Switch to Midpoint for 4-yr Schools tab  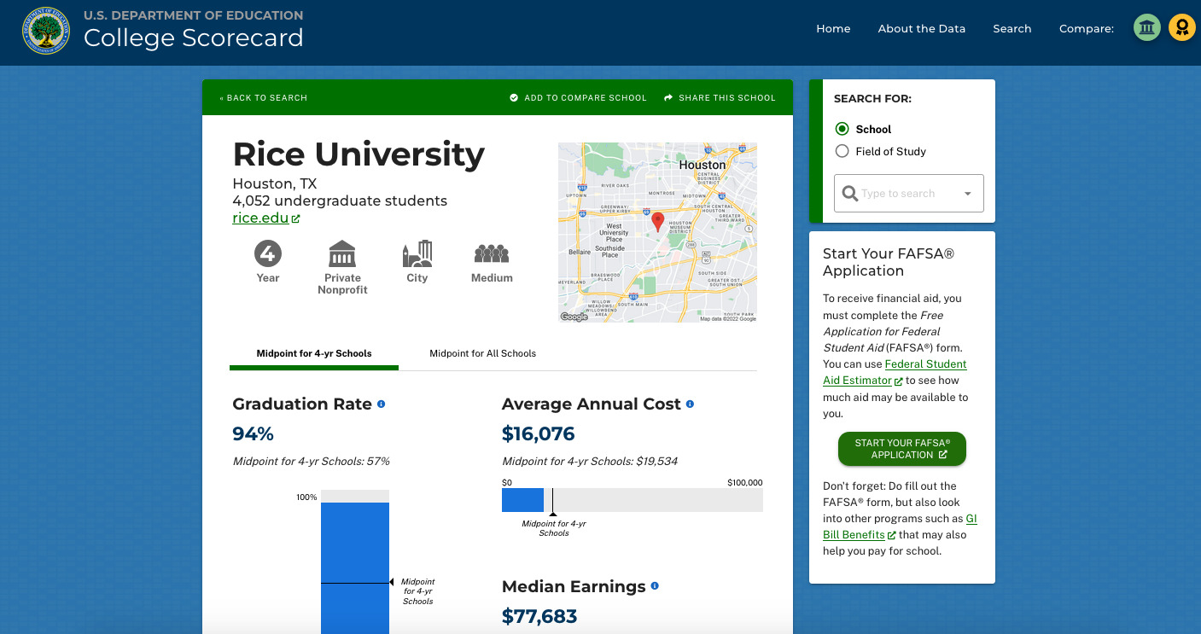click(314, 353)
